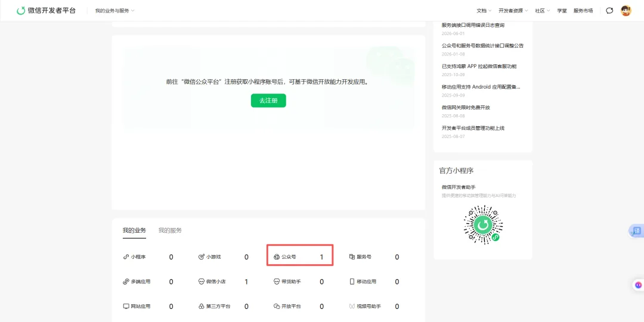Click the 公众号 label
The image size is (644, 322).
point(289,257)
